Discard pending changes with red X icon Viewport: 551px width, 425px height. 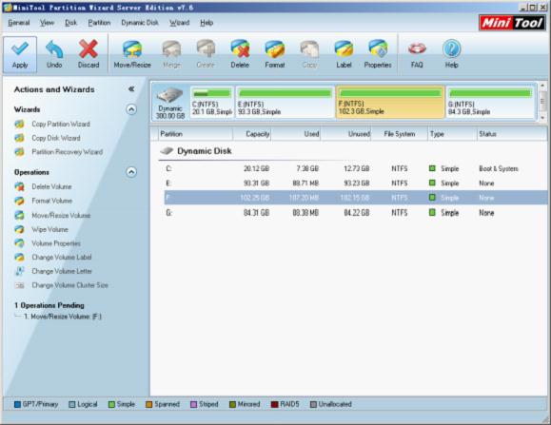tap(89, 55)
